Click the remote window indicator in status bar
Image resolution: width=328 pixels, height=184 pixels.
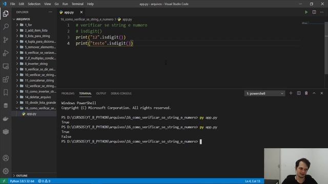click(4, 181)
